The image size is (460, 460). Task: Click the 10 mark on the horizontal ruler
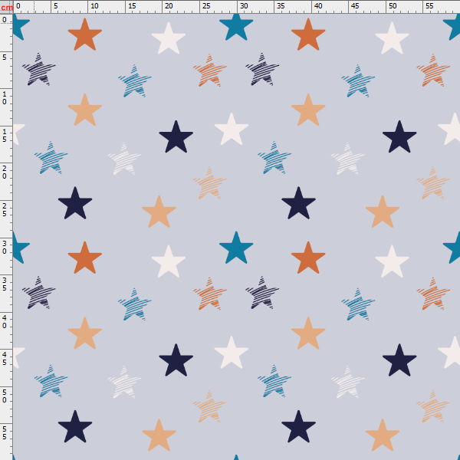pos(94,6)
